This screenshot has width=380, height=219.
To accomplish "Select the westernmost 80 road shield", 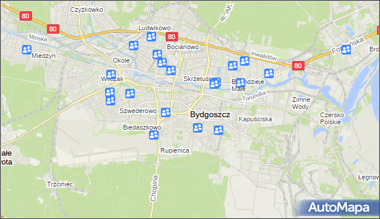I will coord(26,16).
